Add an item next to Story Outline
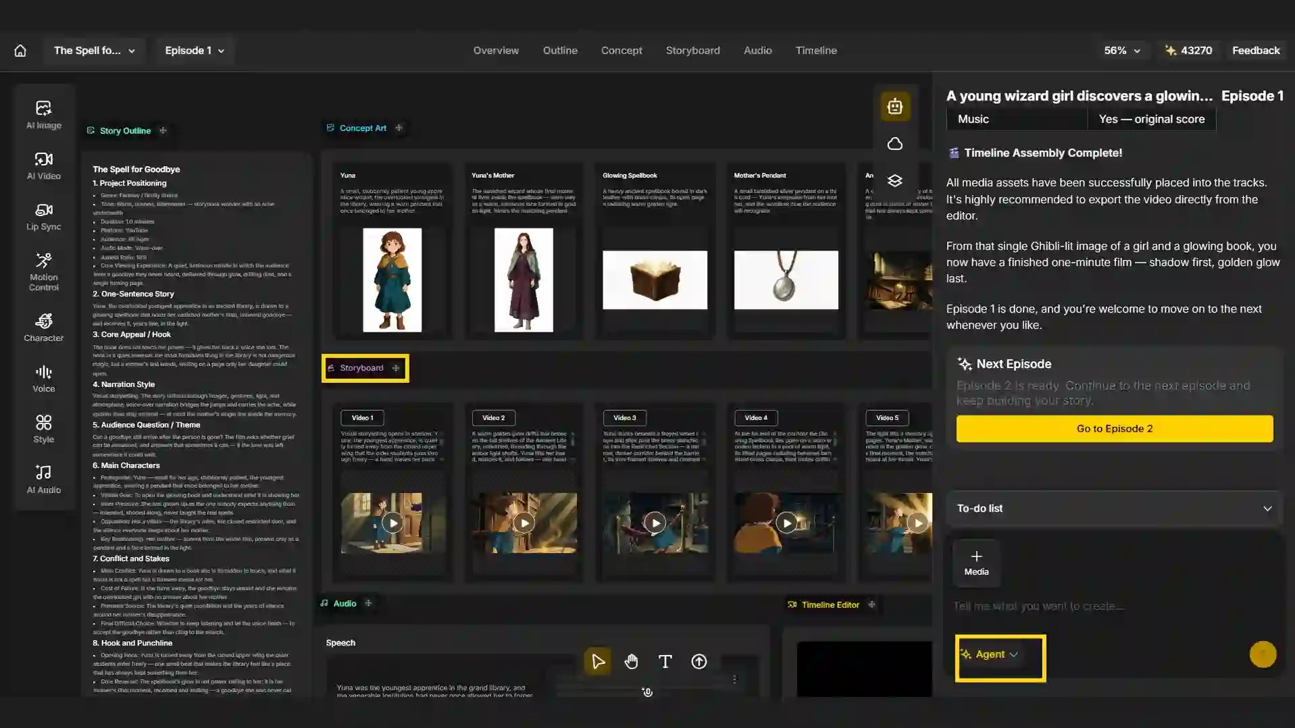The image size is (1295, 728). click(x=163, y=130)
